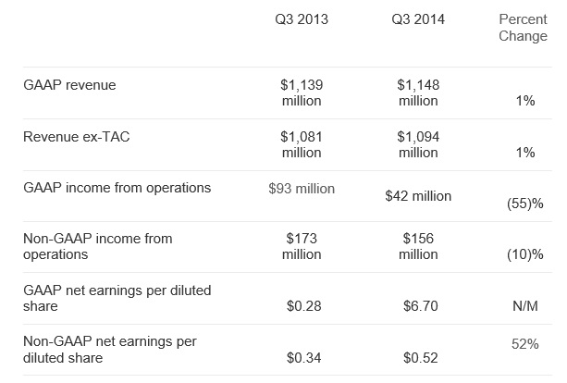Click the Revenue ex-TAC row label
Screen dimensions: 567x383
[75, 136]
